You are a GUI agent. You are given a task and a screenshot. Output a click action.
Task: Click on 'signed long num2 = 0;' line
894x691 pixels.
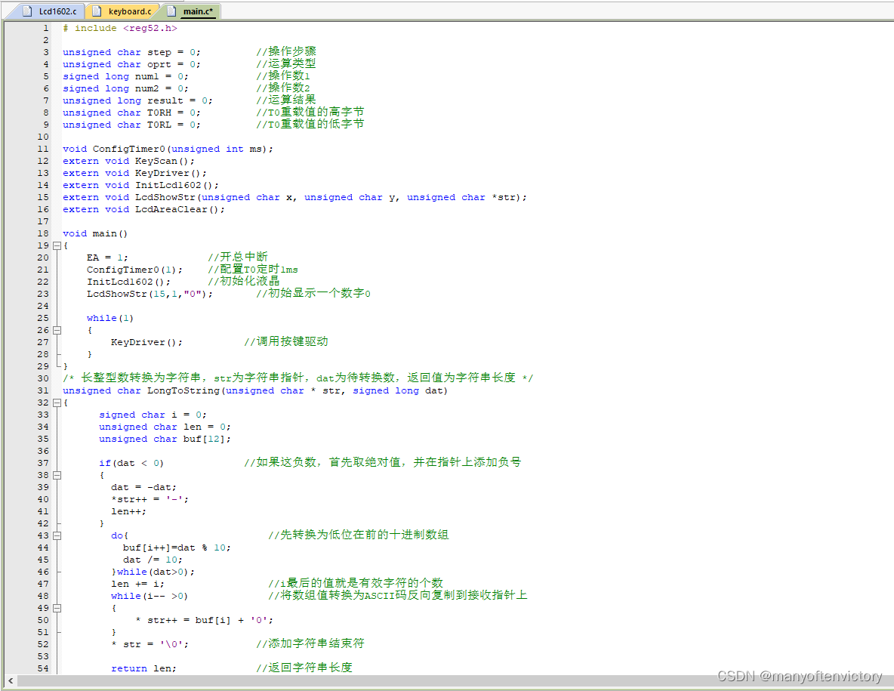click(125, 88)
